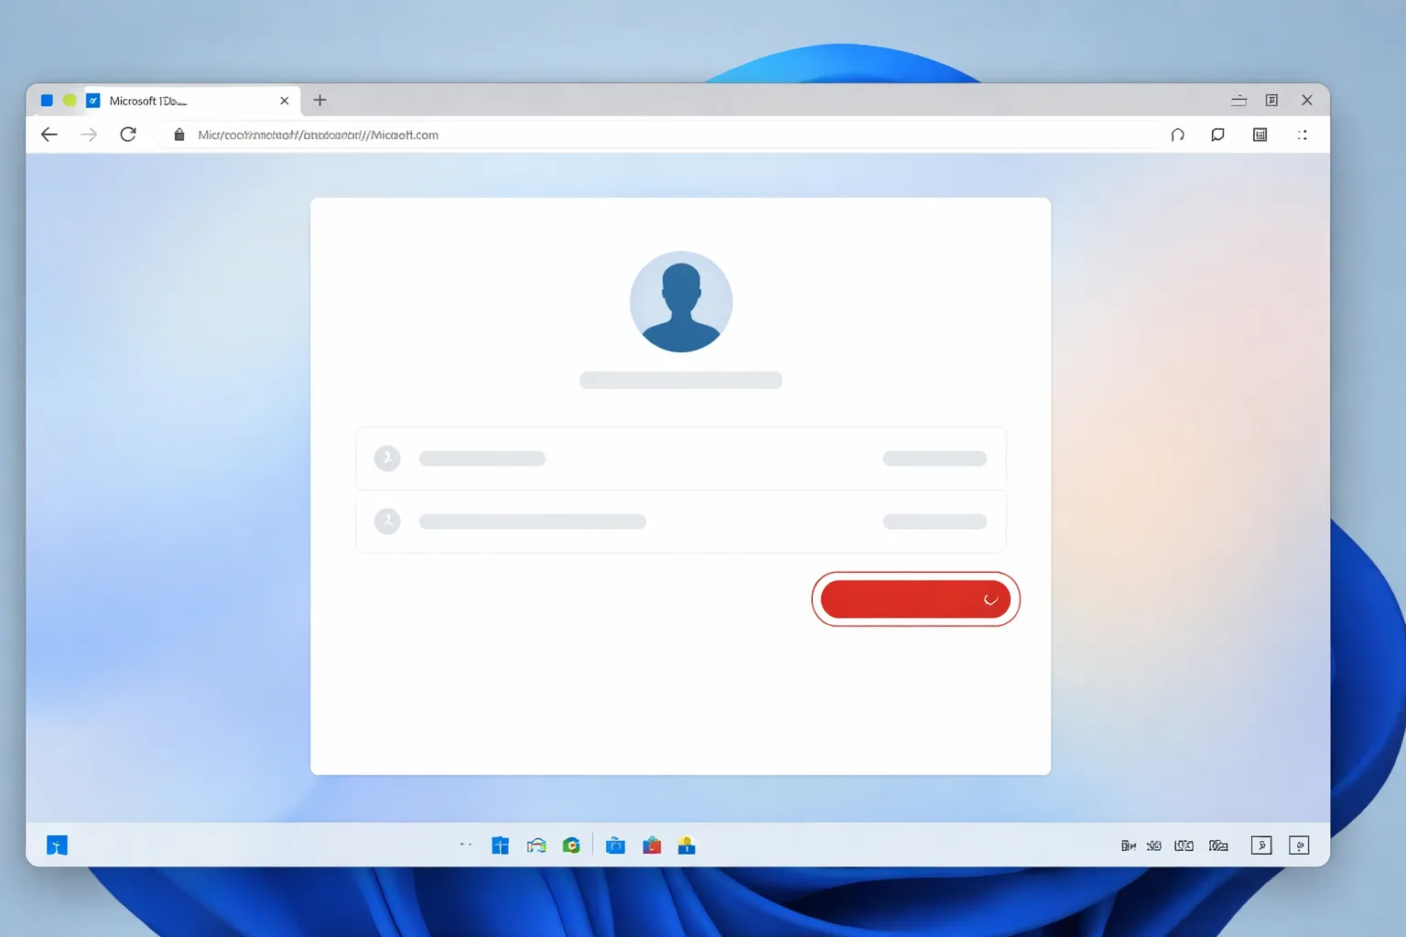Click the padlock icon in address bar
This screenshot has height=937, width=1406.
click(179, 135)
